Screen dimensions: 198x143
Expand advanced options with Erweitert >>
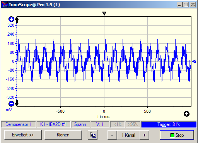tap(23, 135)
